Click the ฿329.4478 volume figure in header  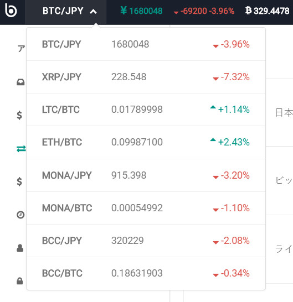click(268, 11)
